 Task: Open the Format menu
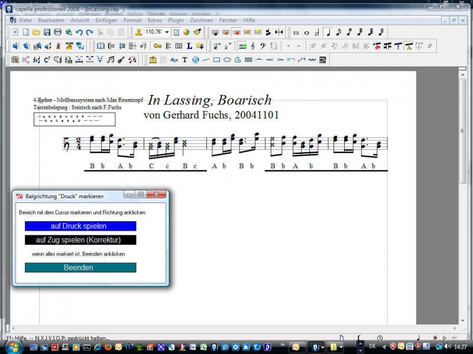[132, 20]
